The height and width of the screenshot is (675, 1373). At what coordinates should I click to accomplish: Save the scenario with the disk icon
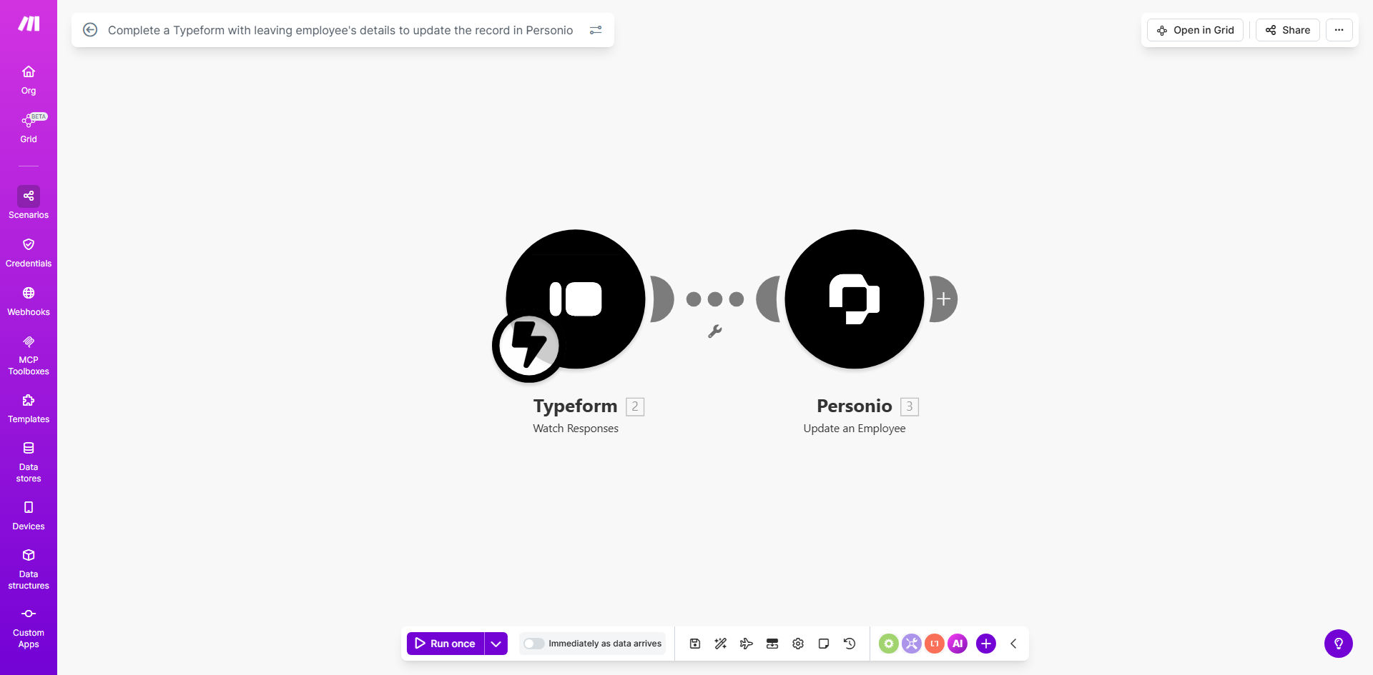click(694, 644)
